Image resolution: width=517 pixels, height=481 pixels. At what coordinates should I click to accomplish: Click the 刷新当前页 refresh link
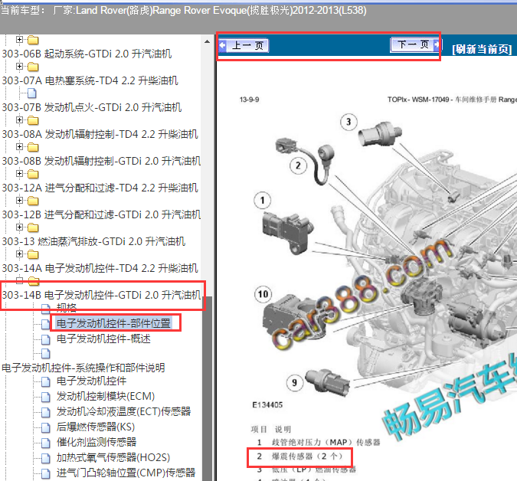(x=482, y=50)
